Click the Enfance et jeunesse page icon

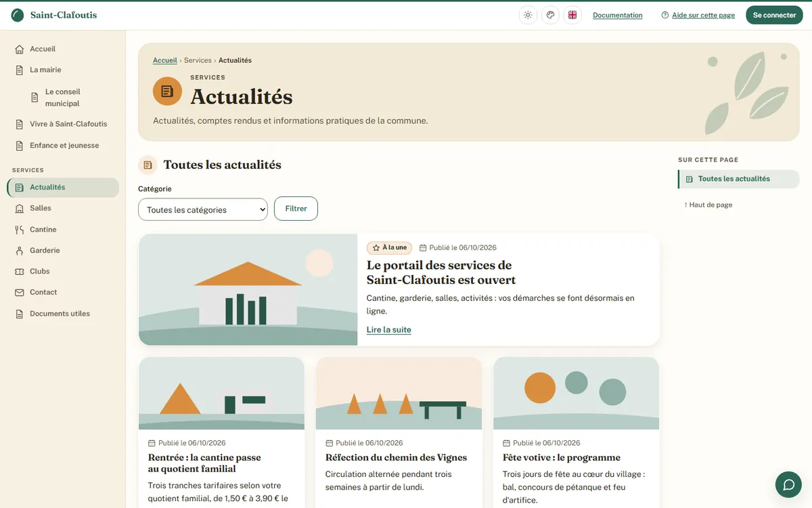[19, 146]
